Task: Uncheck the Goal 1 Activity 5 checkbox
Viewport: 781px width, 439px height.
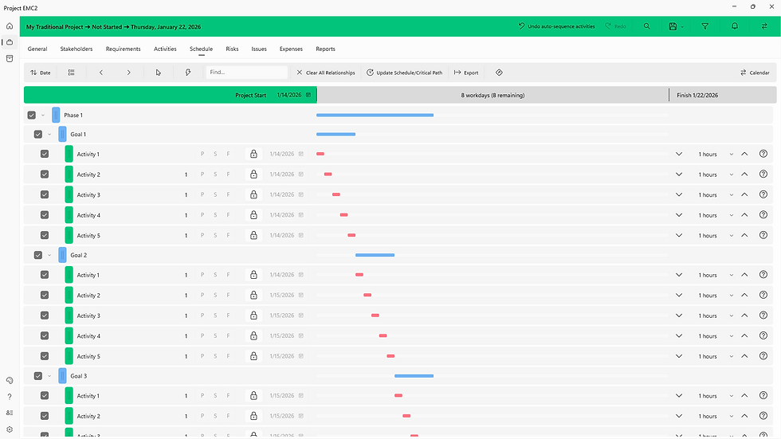Action: pos(45,235)
